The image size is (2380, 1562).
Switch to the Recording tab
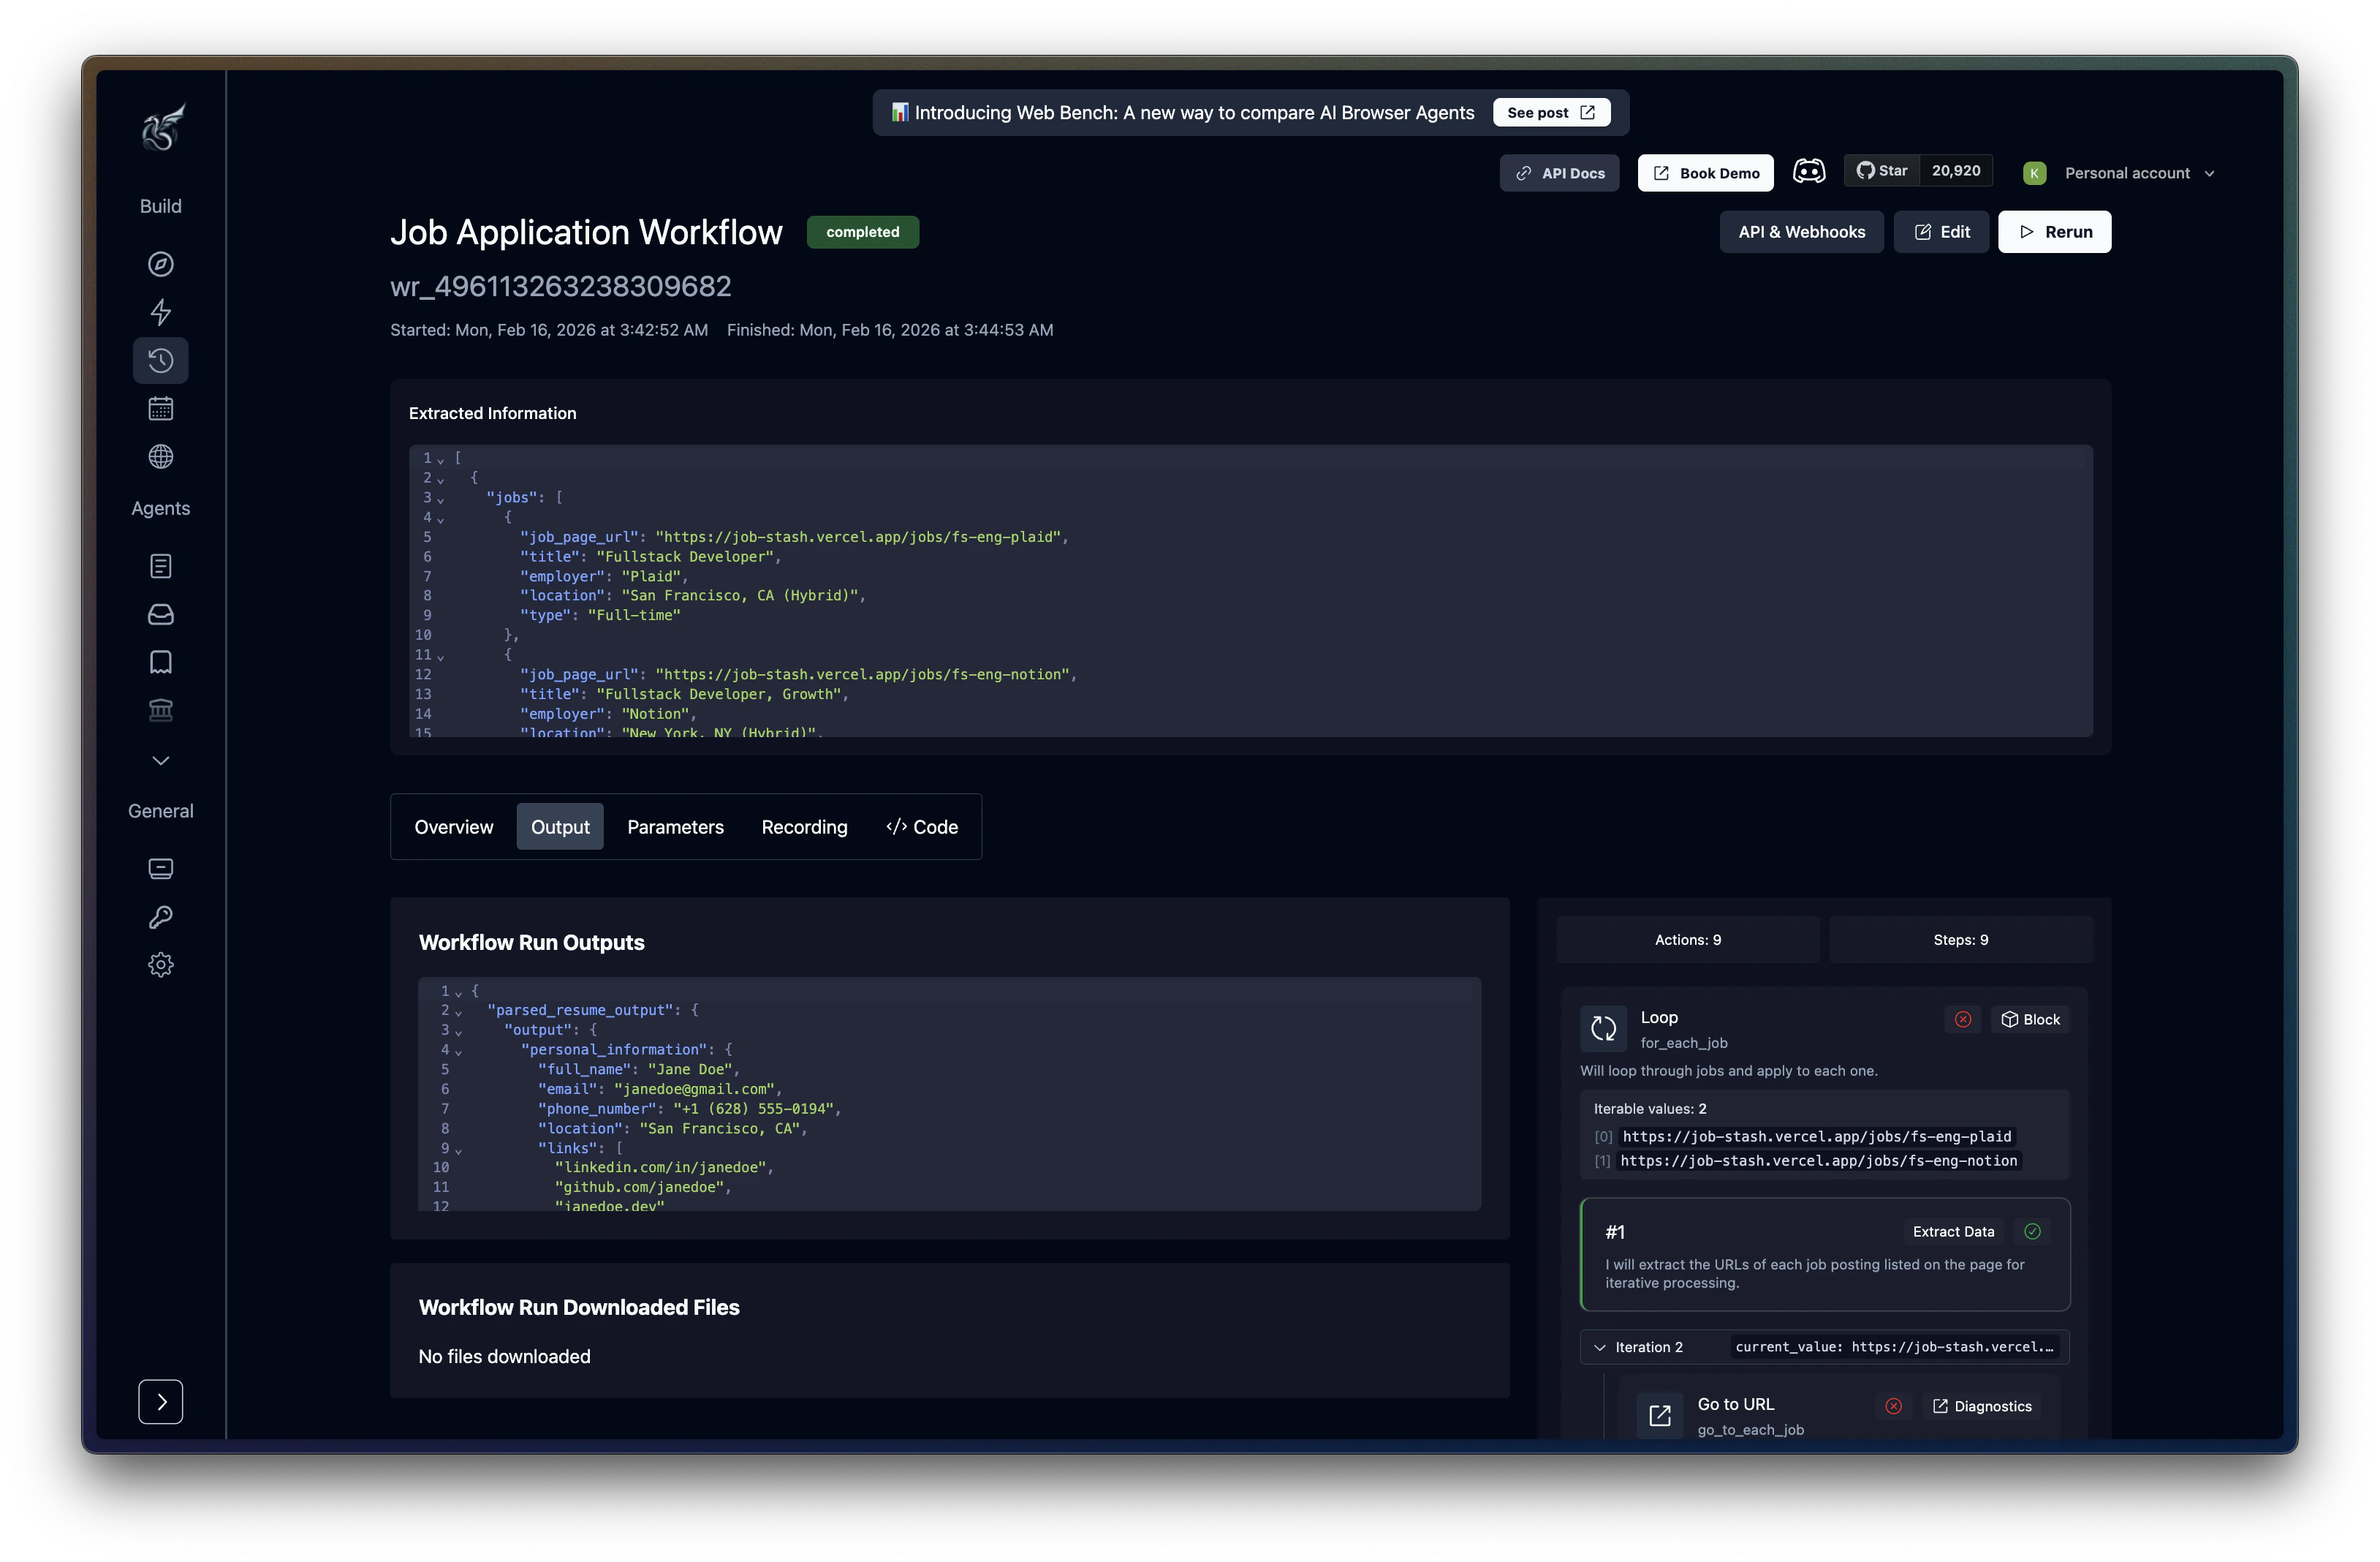(804, 826)
